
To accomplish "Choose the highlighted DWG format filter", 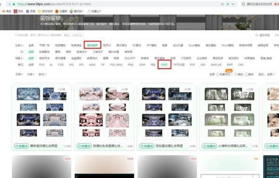I will [x=164, y=65].
